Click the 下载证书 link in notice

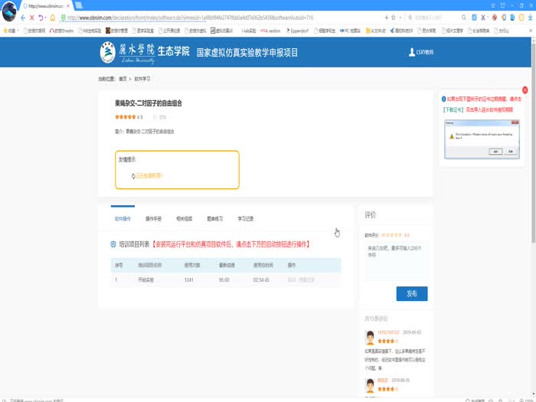pyautogui.click(x=453, y=109)
